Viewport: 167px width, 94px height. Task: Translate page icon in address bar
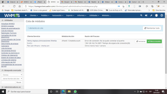(x=119, y=6)
